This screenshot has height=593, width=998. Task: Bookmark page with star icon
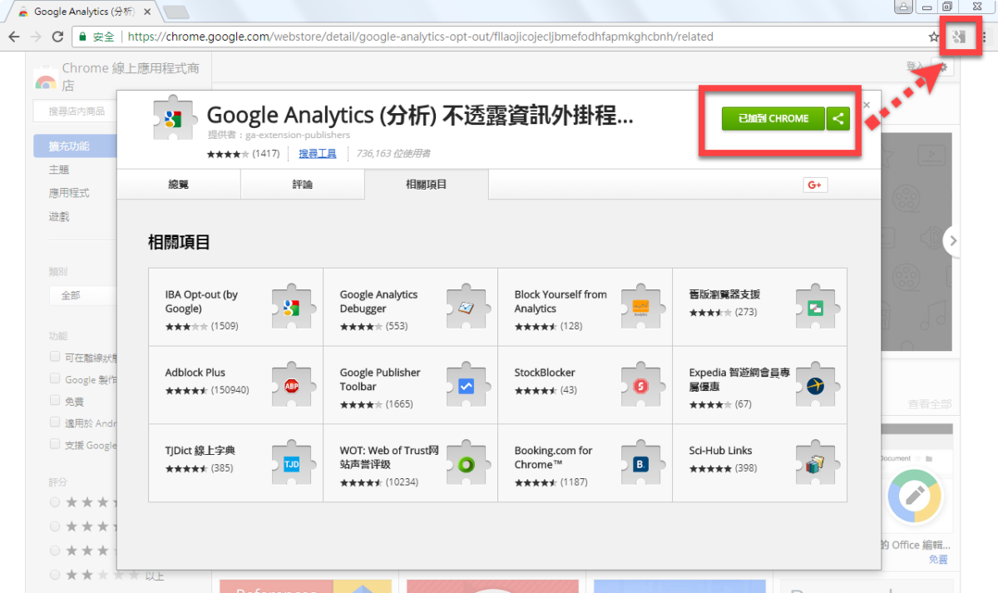pos(934,37)
